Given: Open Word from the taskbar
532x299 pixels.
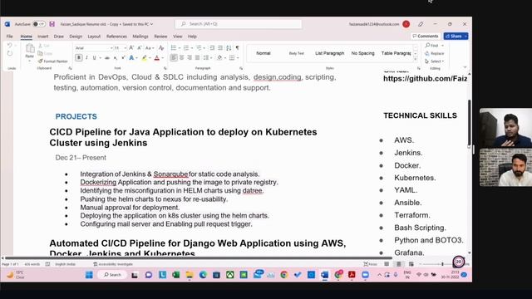Looking at the screenshot, I should (324, 275).
